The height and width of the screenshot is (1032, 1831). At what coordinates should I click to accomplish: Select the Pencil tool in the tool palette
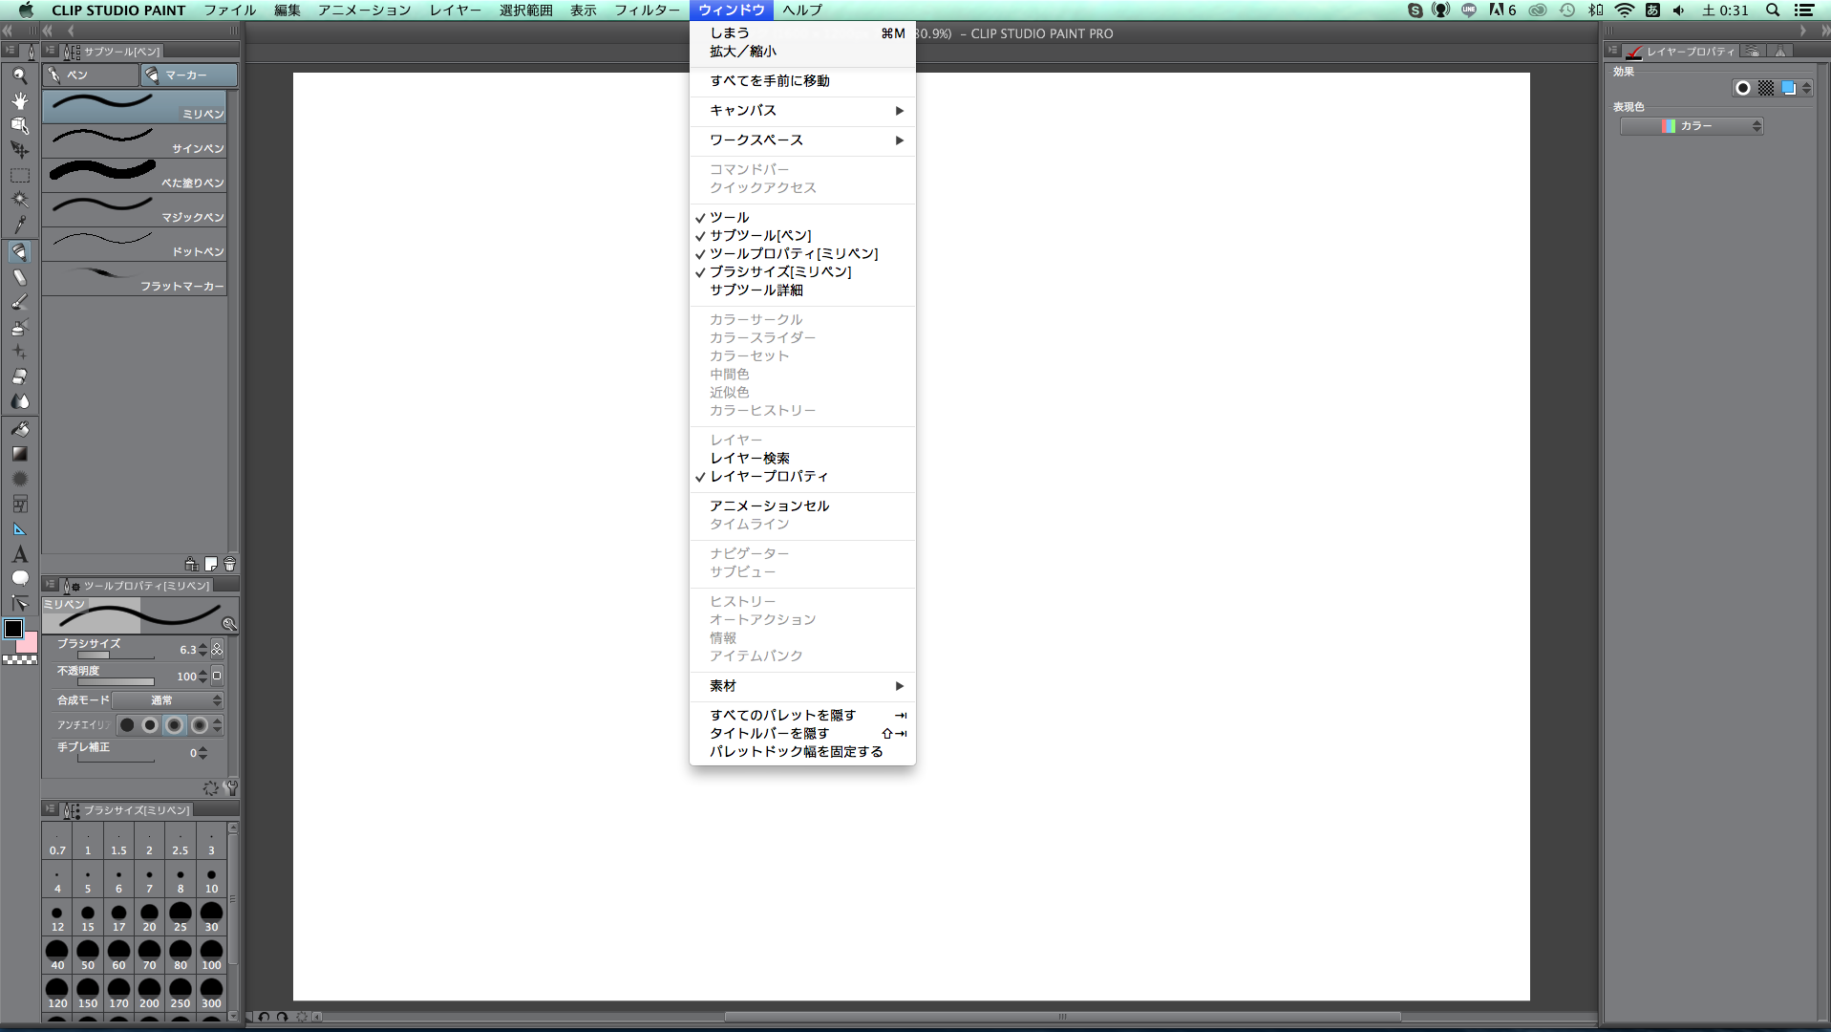pos(19,277)
